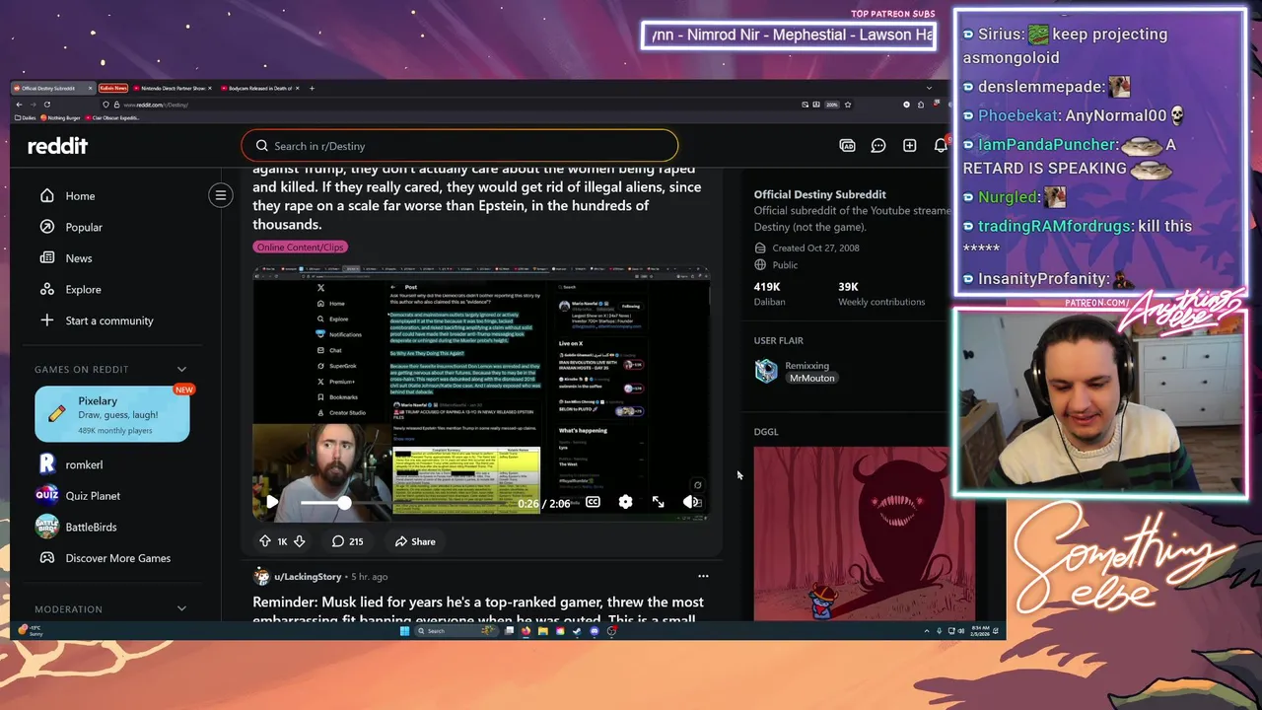Collapse the Games on Reddit section
Image resolution: width=1262 pixels, height=710 pixels.
coord(181,369)
